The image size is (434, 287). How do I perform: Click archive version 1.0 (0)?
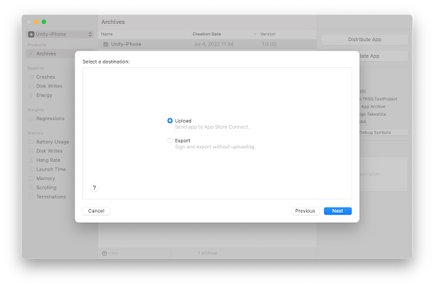[x=269, y=44]
